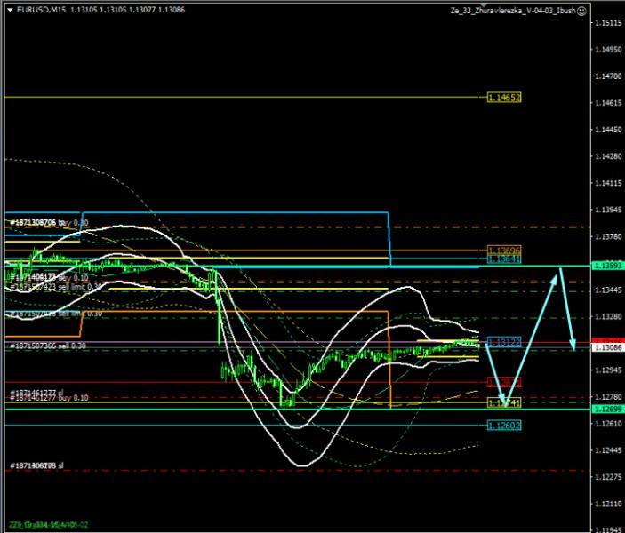The image size is (625, 533).
Task: Click the 1.13593 green price axis tag
Action: click(605, 266)
